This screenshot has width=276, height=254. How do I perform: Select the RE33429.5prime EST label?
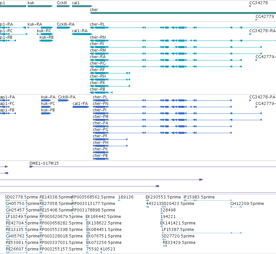point(179,243)
